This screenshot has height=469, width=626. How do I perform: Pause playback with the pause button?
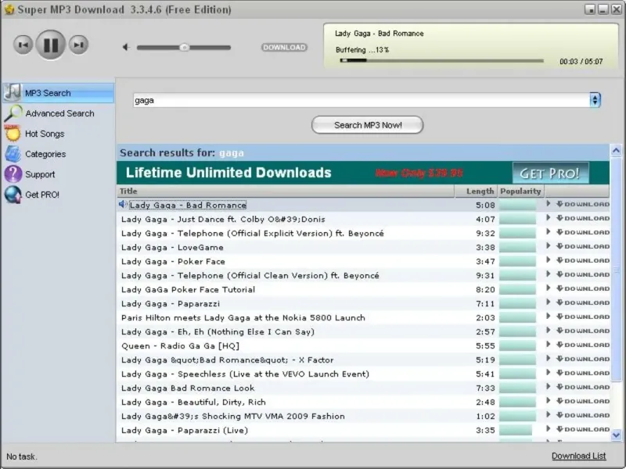click(x=51, y=45)
